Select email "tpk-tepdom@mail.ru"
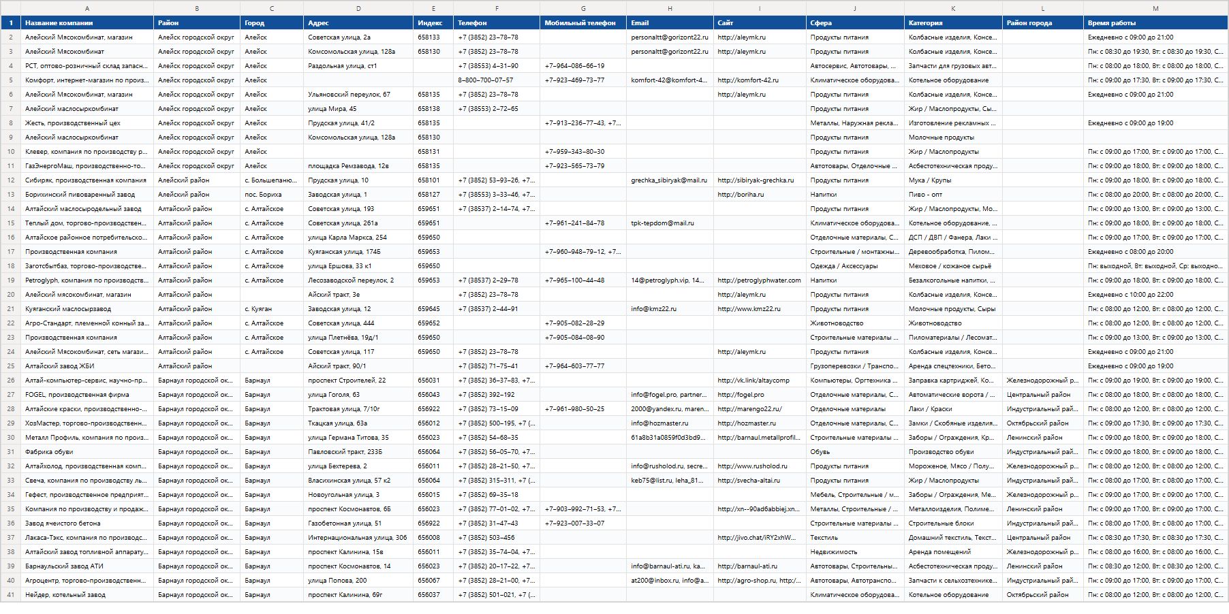 coord(670,223)
